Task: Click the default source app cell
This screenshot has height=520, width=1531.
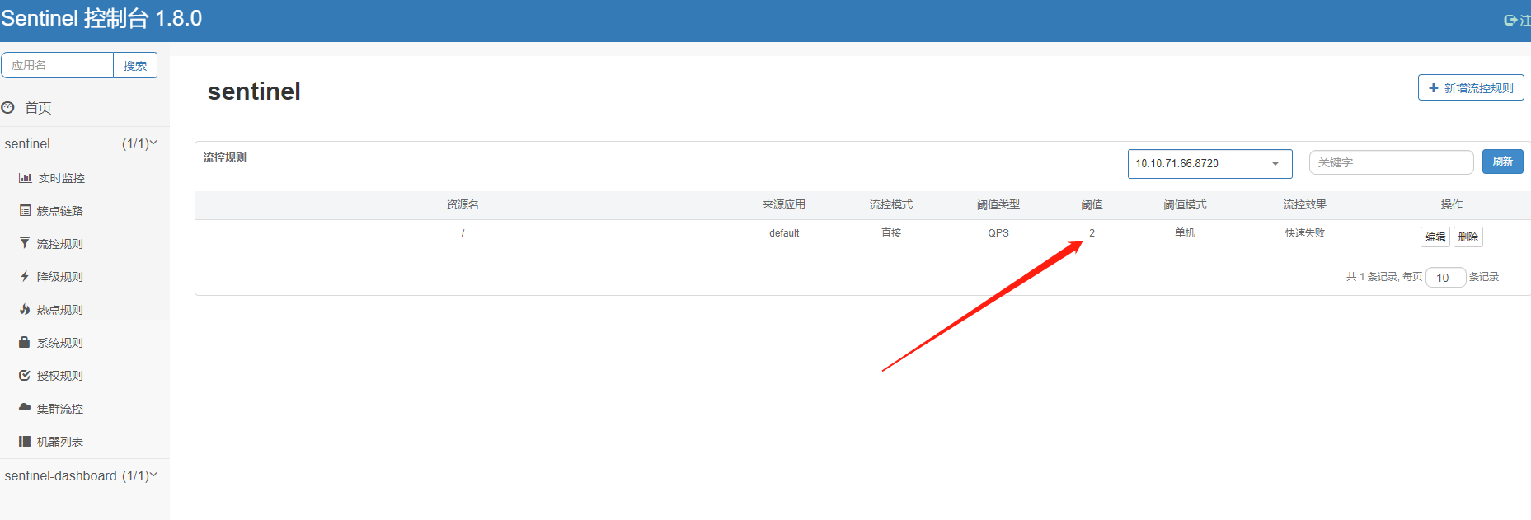Action: coord(784,233)
